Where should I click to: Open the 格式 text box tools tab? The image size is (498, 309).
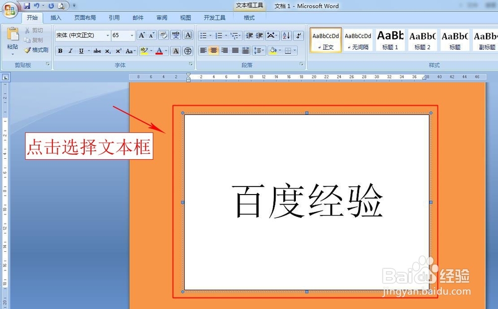point(249,18)
